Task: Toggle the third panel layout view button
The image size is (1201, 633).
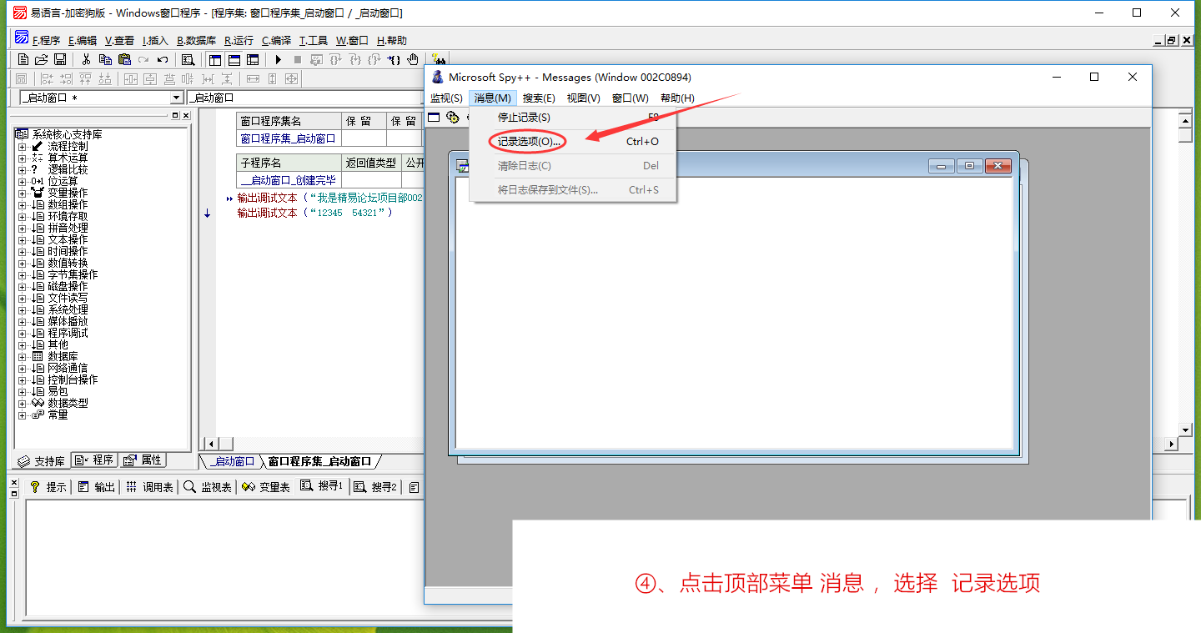Action: tap(253, 59)
